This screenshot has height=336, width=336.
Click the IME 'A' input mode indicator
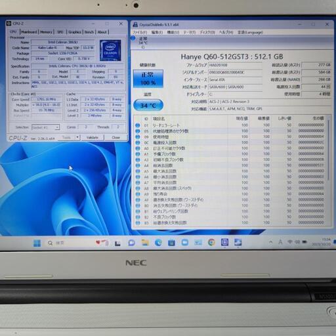[280, 242]
